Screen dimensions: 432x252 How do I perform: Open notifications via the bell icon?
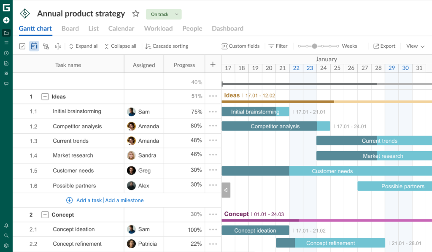pyautogui.click(x=6, y=225)
